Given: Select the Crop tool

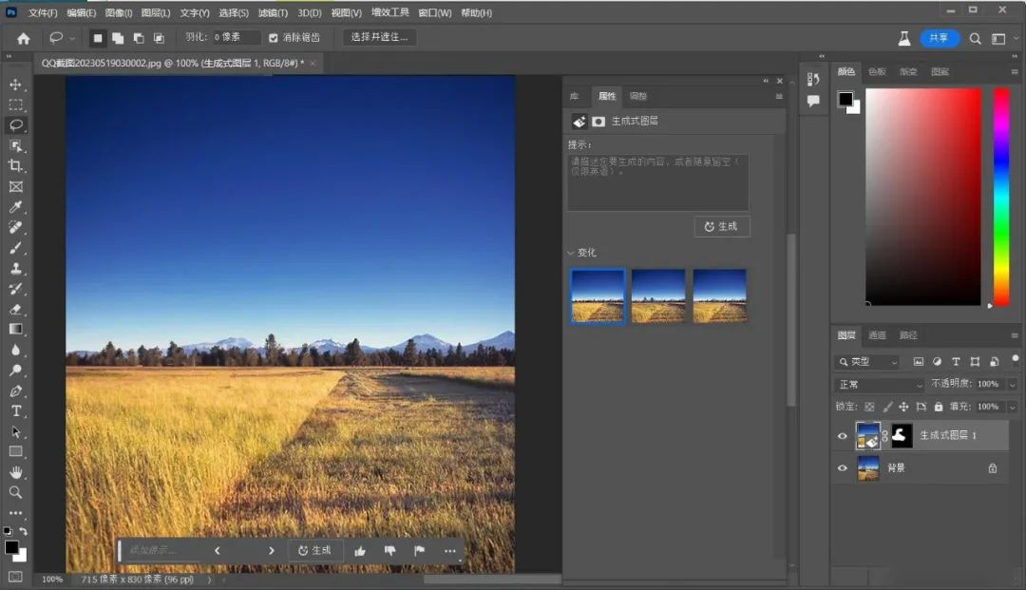Looking at the screenshot, I should tap(16, 165).
